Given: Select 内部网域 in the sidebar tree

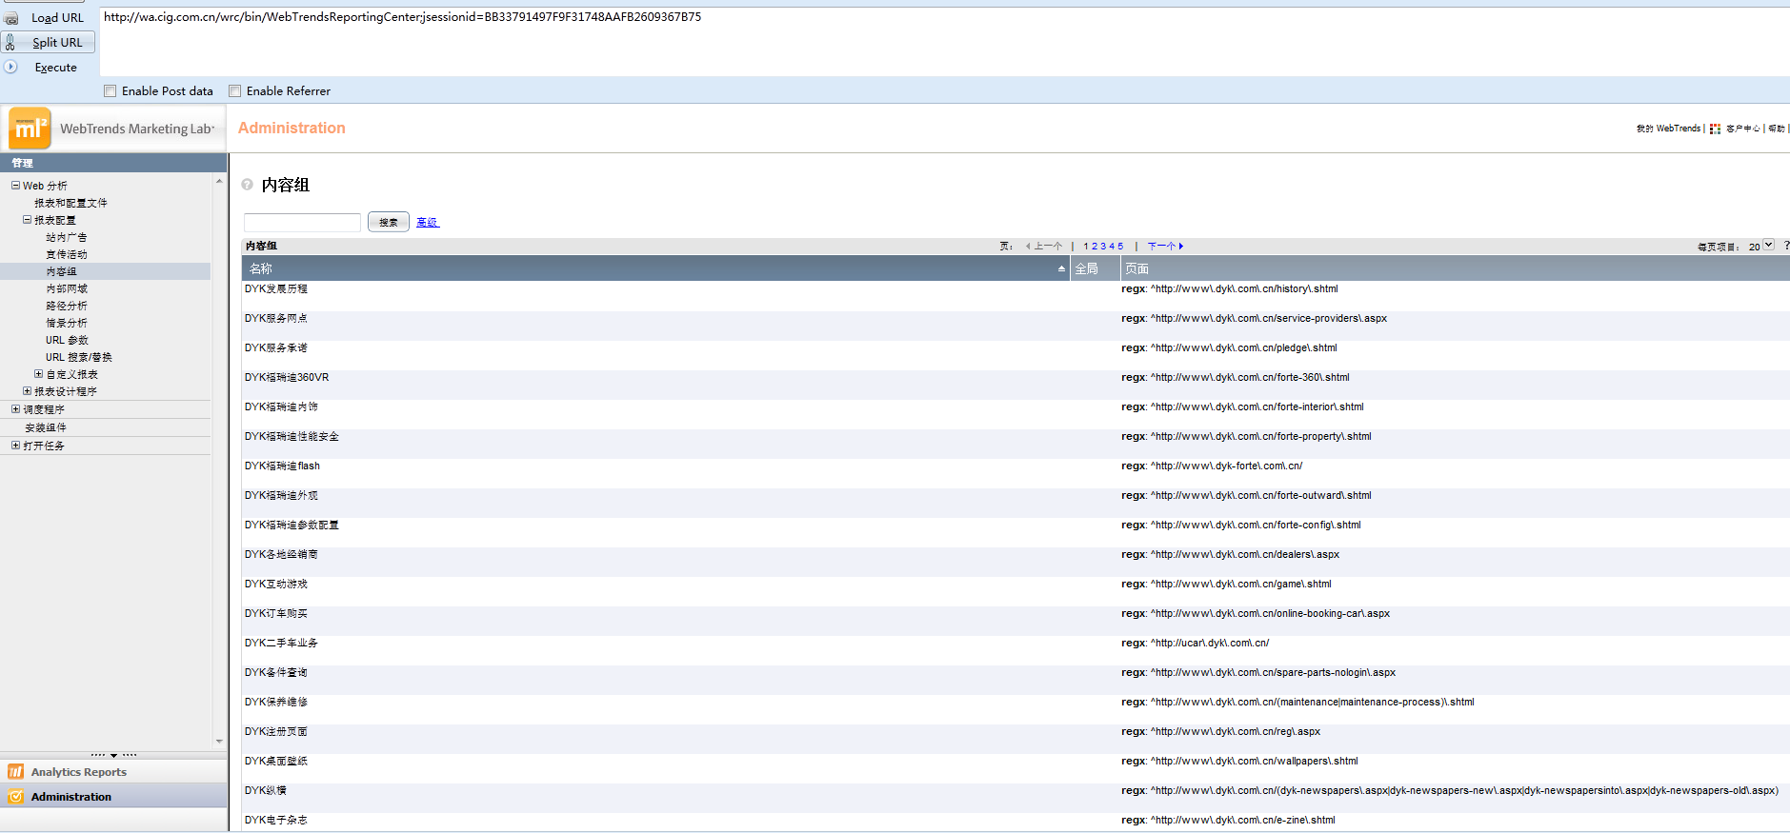Looking at the screenshot, I should [x=67, y=288].
